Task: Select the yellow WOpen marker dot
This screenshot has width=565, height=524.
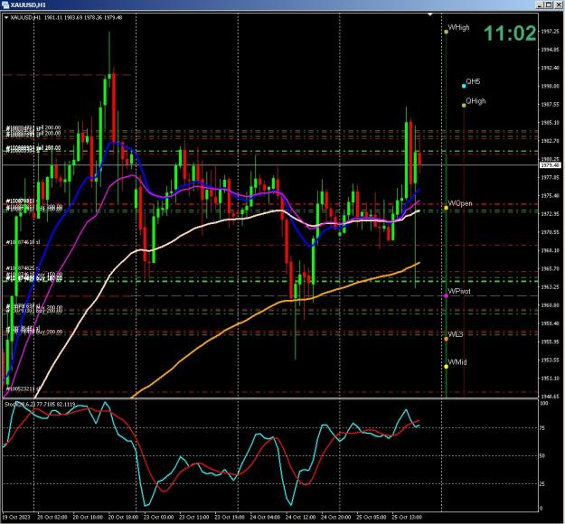Action: 446,208
